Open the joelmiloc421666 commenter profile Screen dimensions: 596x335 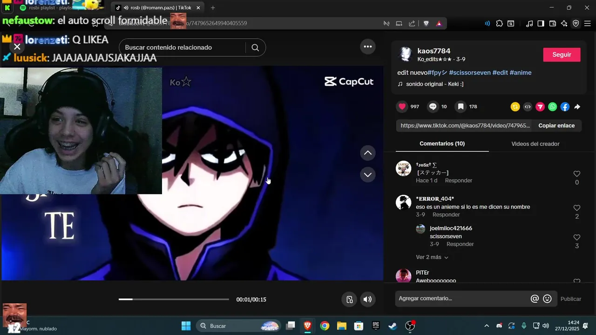coord(451,228)
